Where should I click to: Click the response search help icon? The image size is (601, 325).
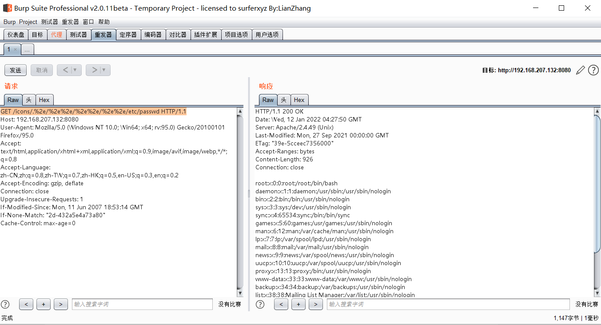pos(260,304)
